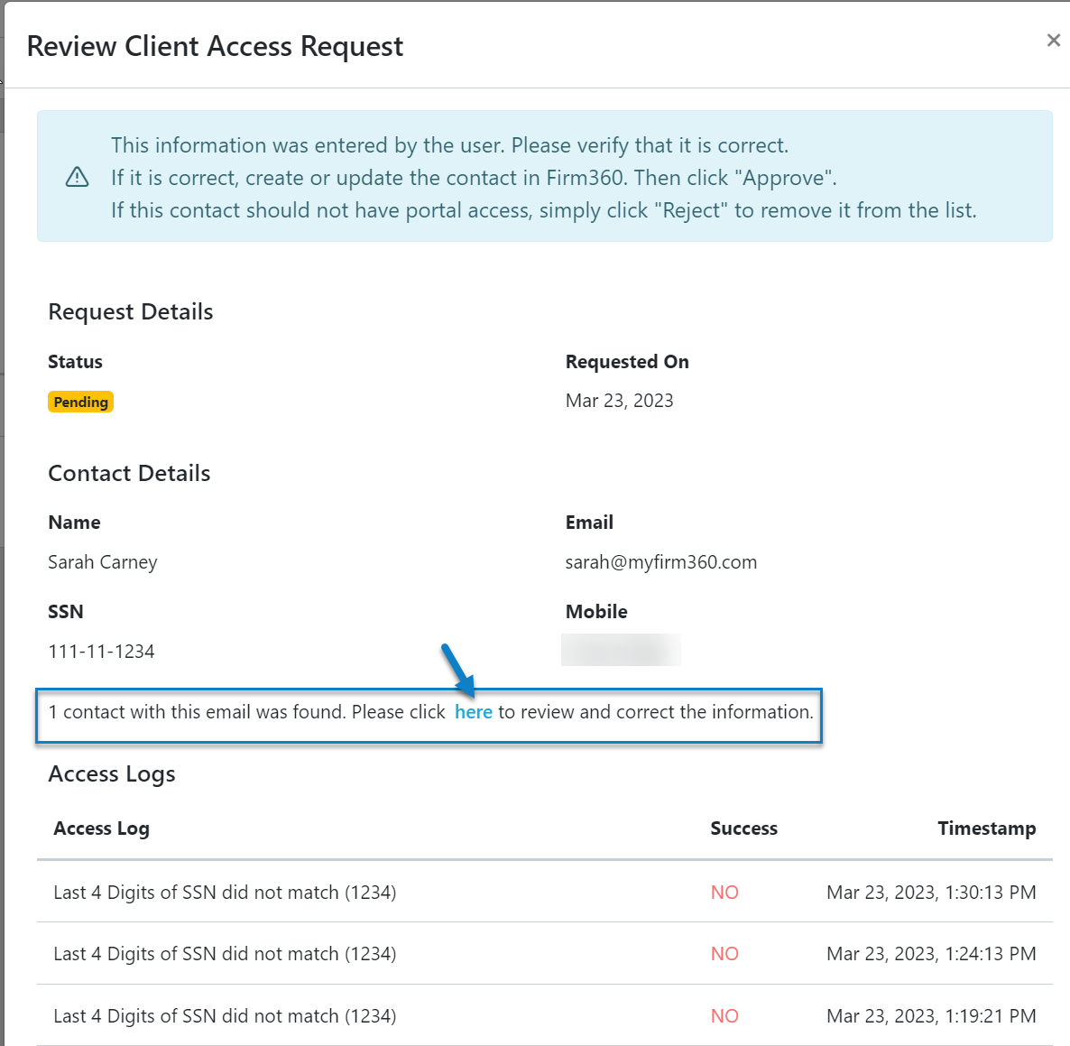Click the Request Details section heading
Screen dimensions: 1070x1046
[130, 311]
